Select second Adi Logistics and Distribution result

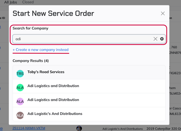point(53,100)
